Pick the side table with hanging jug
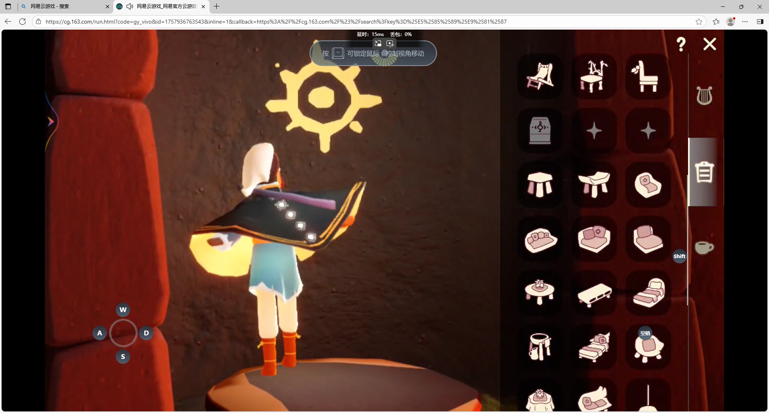769x413 pixels. click(540, 347)
